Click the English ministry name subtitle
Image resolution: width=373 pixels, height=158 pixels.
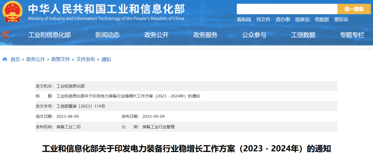[x=106, y=19]
